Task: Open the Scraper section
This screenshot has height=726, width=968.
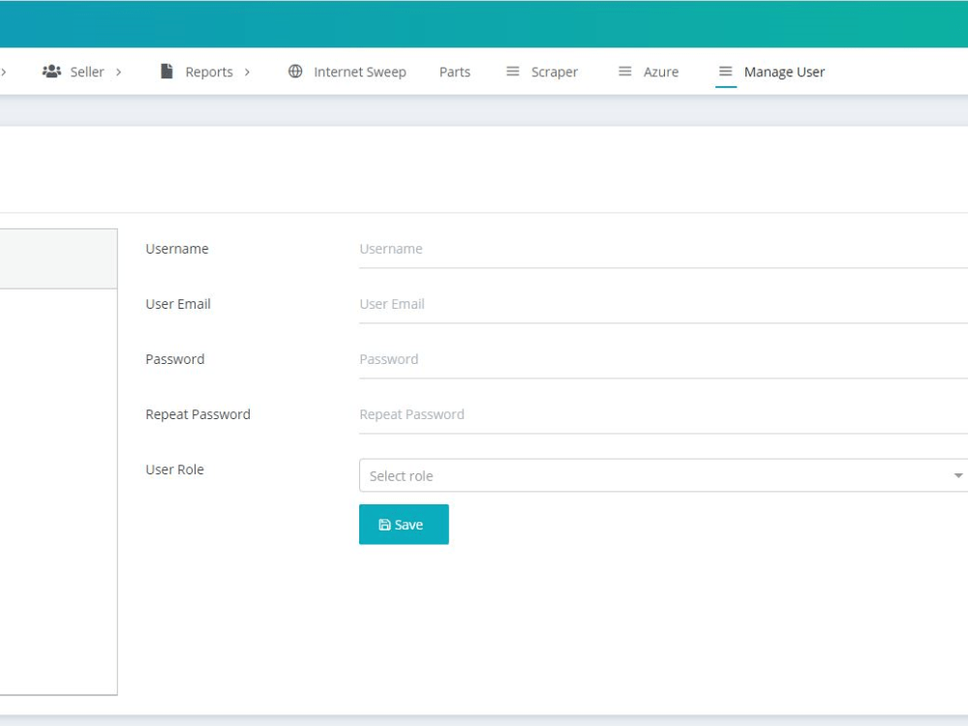Action: pyautogui.click(x=553, y=71)
